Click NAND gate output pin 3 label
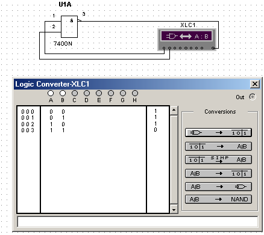Screen dimensions: 264x235 (84, 14)
